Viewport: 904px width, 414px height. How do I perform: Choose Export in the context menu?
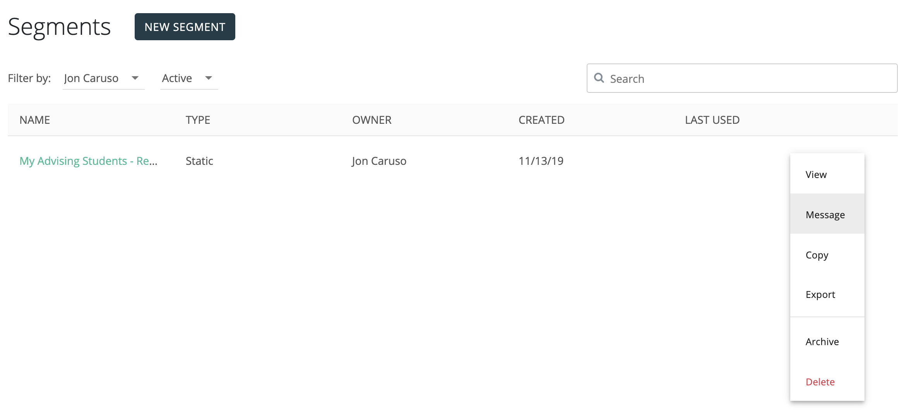(x=820, y=294)
